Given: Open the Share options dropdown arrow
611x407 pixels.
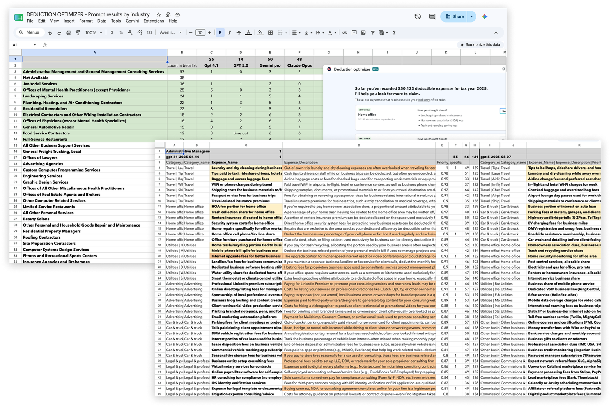Looking at the screenshot, I should click(471, 16).
